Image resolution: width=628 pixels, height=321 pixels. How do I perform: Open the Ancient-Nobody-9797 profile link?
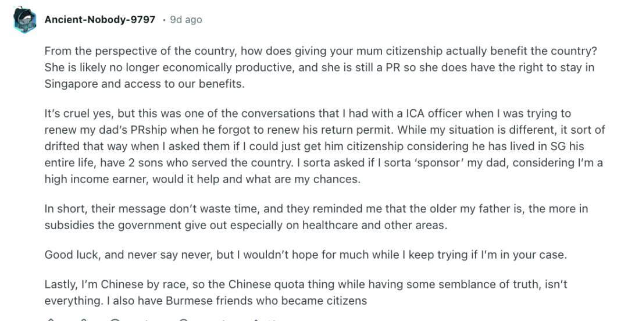point(99,20)
